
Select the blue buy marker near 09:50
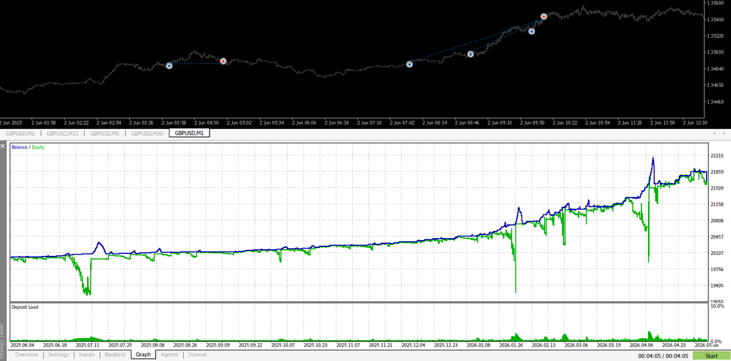point(532,31)
